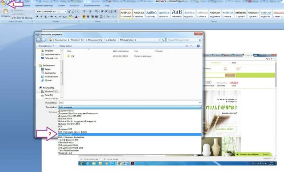Click the file name (Имя файла) field
The width and height of the screenshot is (284, 172).
129,103
